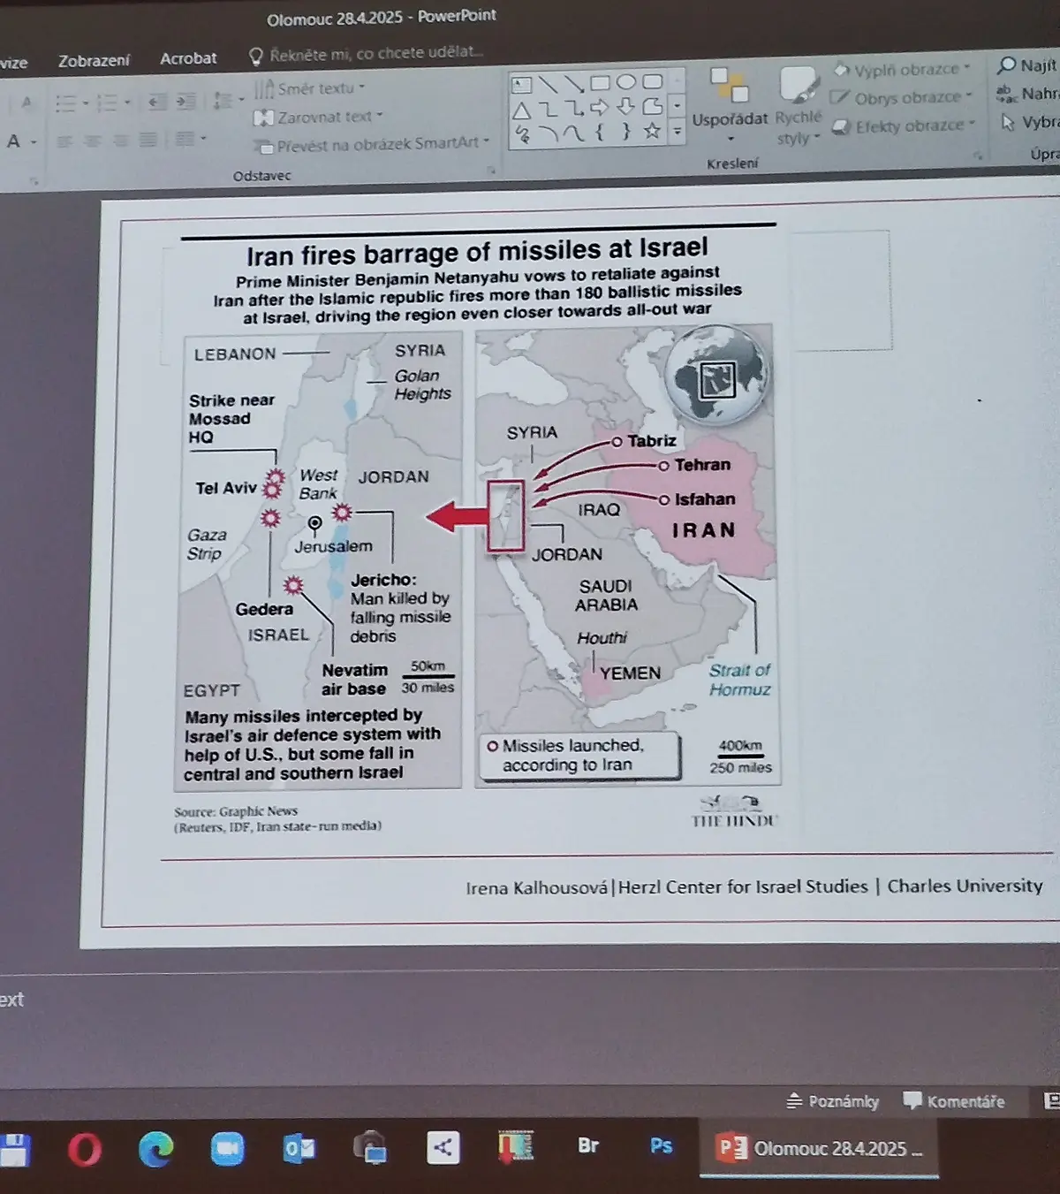1060x1194 pixels.
Task: Open Microsoft Edge from taskbar
Action: 155,1149
